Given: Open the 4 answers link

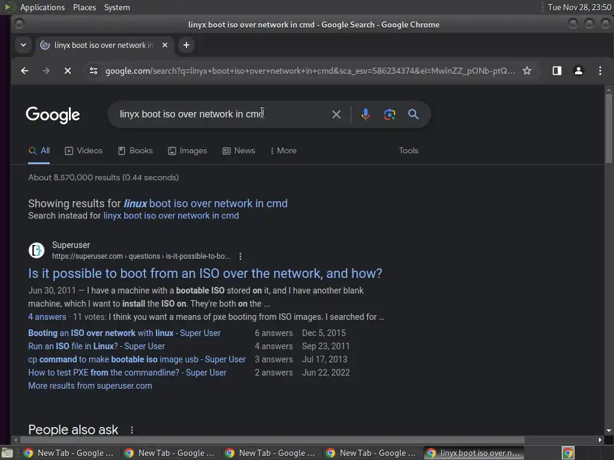Looking at the screenshot, I should 47,317.
